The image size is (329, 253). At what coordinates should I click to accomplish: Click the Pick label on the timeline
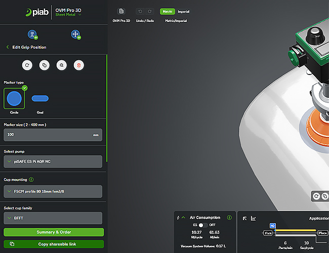(x=268, y=233)
